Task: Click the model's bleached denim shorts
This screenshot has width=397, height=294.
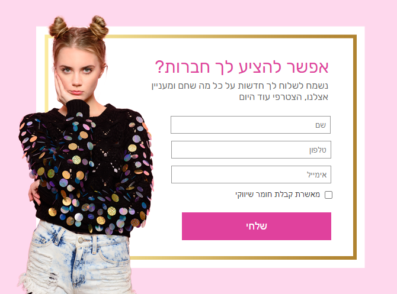Action: point(77,260)
